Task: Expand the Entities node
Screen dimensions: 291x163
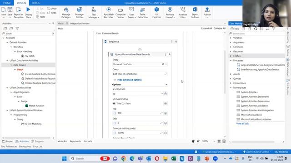Action: click(231, 56)
